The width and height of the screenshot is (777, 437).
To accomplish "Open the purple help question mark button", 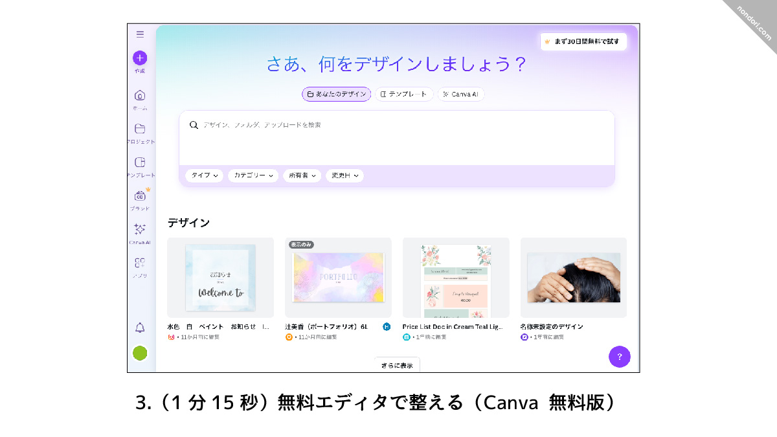I will 620,357.
